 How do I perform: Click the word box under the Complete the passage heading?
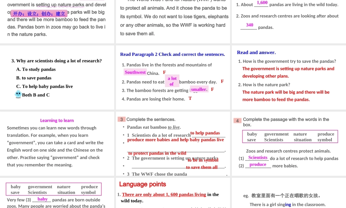tap(290, 137)
